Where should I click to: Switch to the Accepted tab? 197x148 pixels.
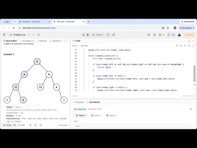pyautogui.click(x=25, y=41)
